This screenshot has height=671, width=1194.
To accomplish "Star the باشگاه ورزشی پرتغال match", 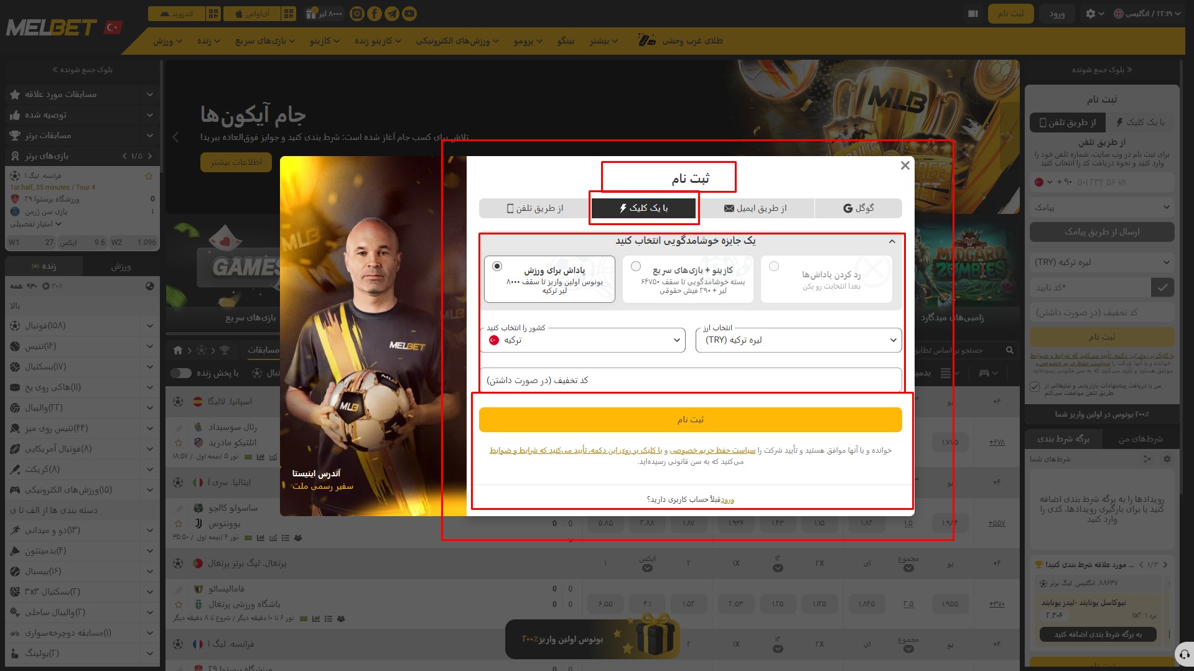I will point(179,604).
